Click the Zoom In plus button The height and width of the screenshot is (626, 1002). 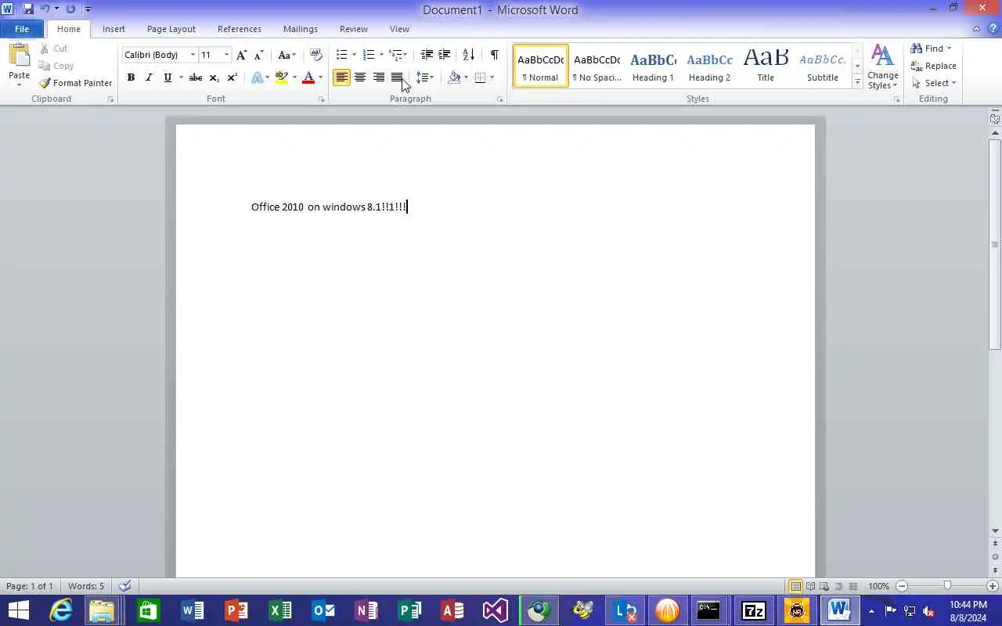click(x=993, y=586)
